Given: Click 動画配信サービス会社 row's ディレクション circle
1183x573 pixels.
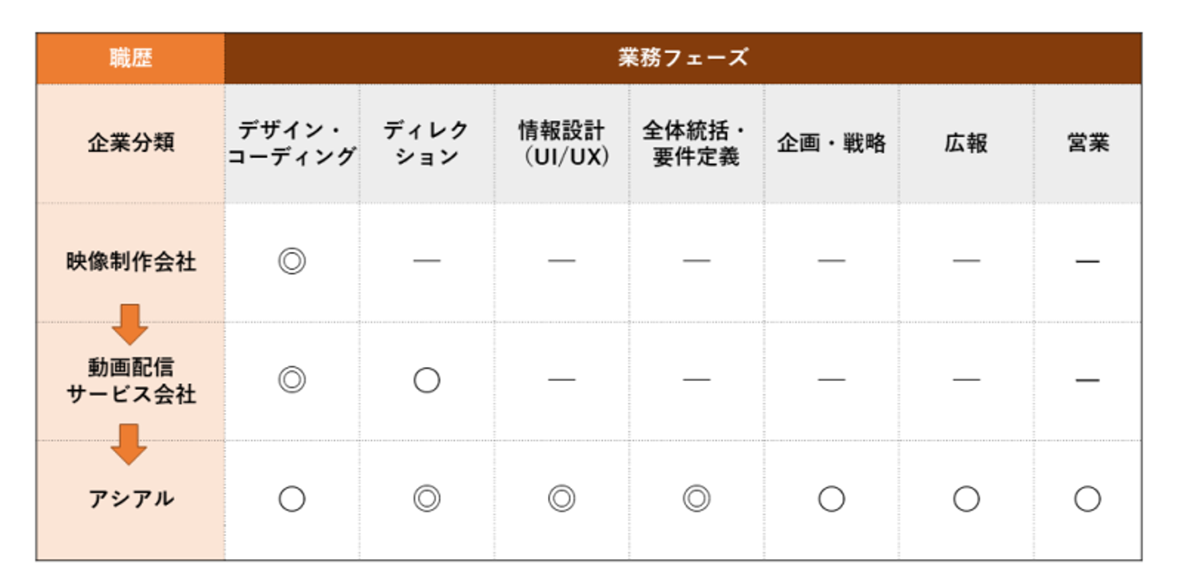Looking at the screenshot, I should 426,380.
